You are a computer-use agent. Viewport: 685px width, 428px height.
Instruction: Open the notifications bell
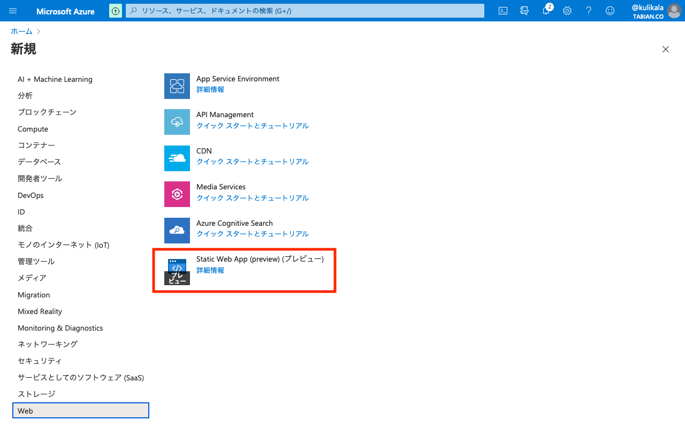coord(546,11)
